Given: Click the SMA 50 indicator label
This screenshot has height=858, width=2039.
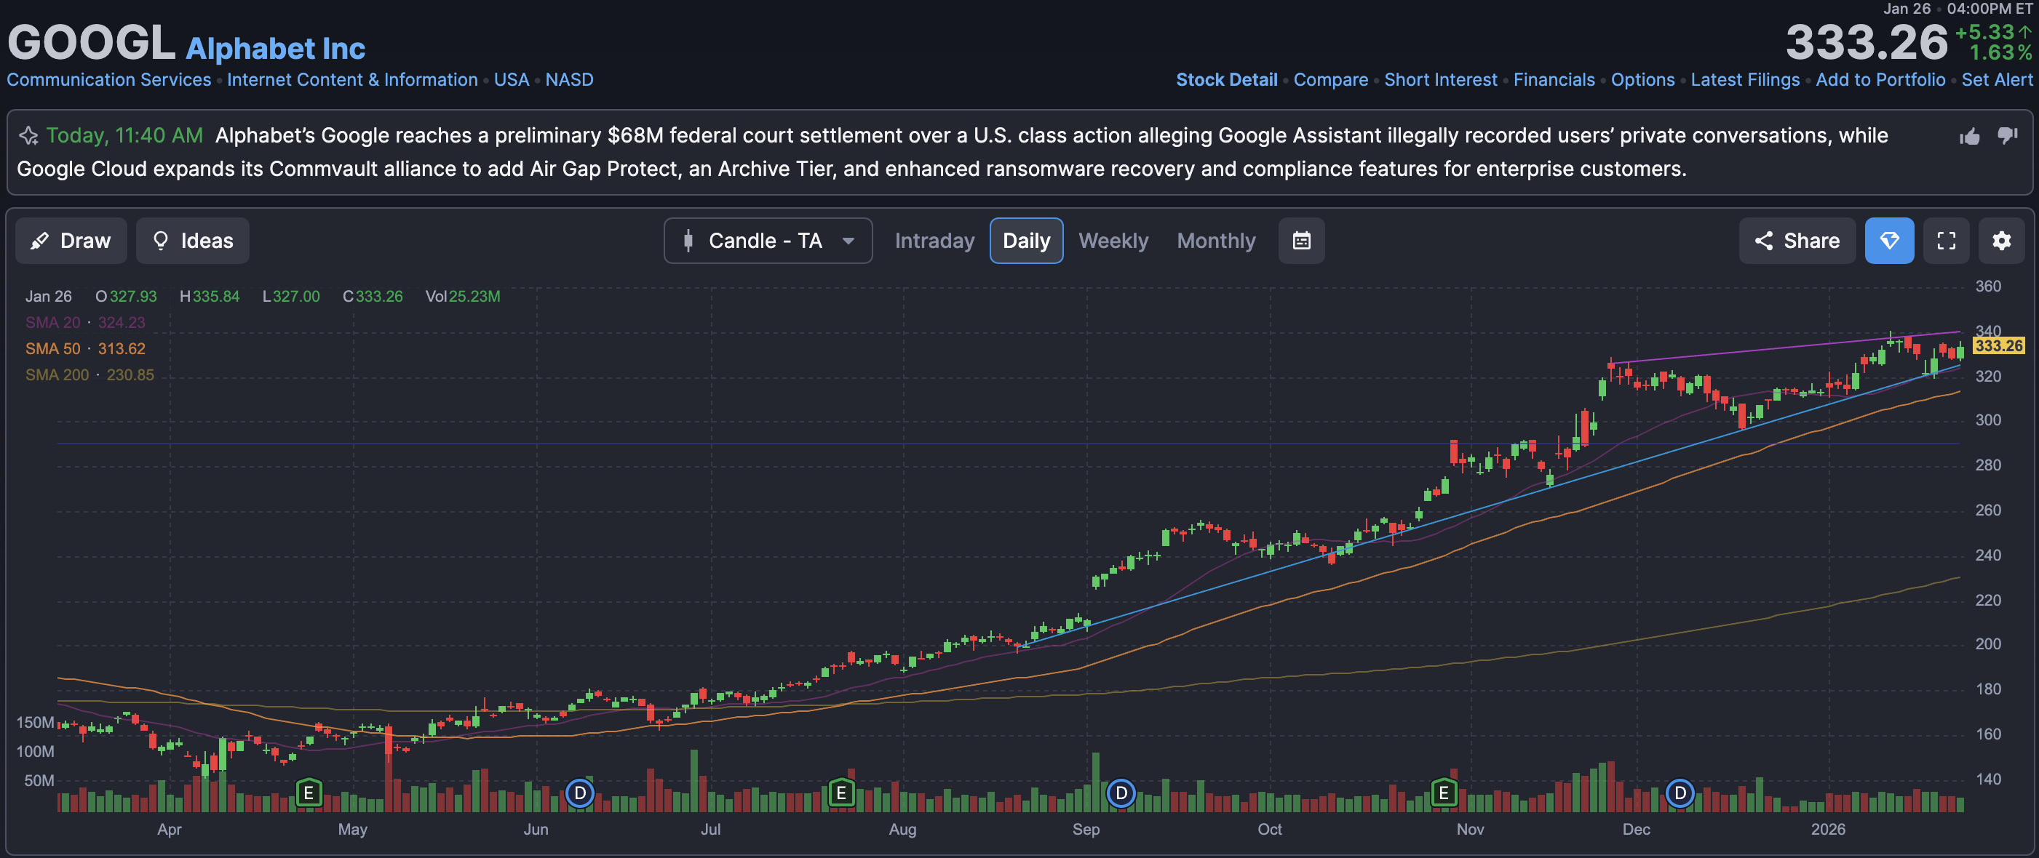Looking at the screenshot, I should 52,349.
